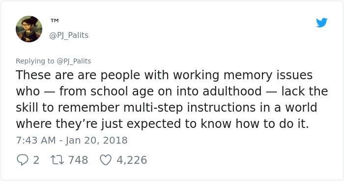
Task: Click the opening words These are are people
Action: [x=78, y=75]
